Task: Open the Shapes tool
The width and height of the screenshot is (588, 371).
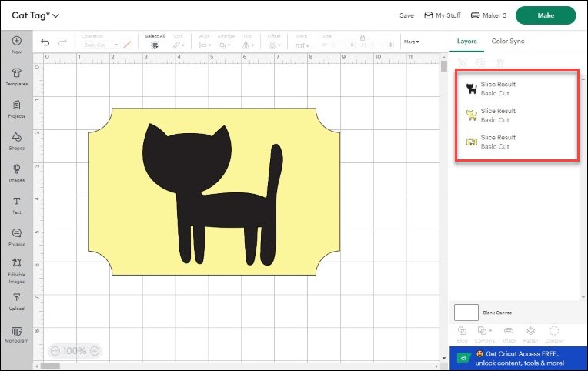Action: pyautogui.click(x=16, y=139)
